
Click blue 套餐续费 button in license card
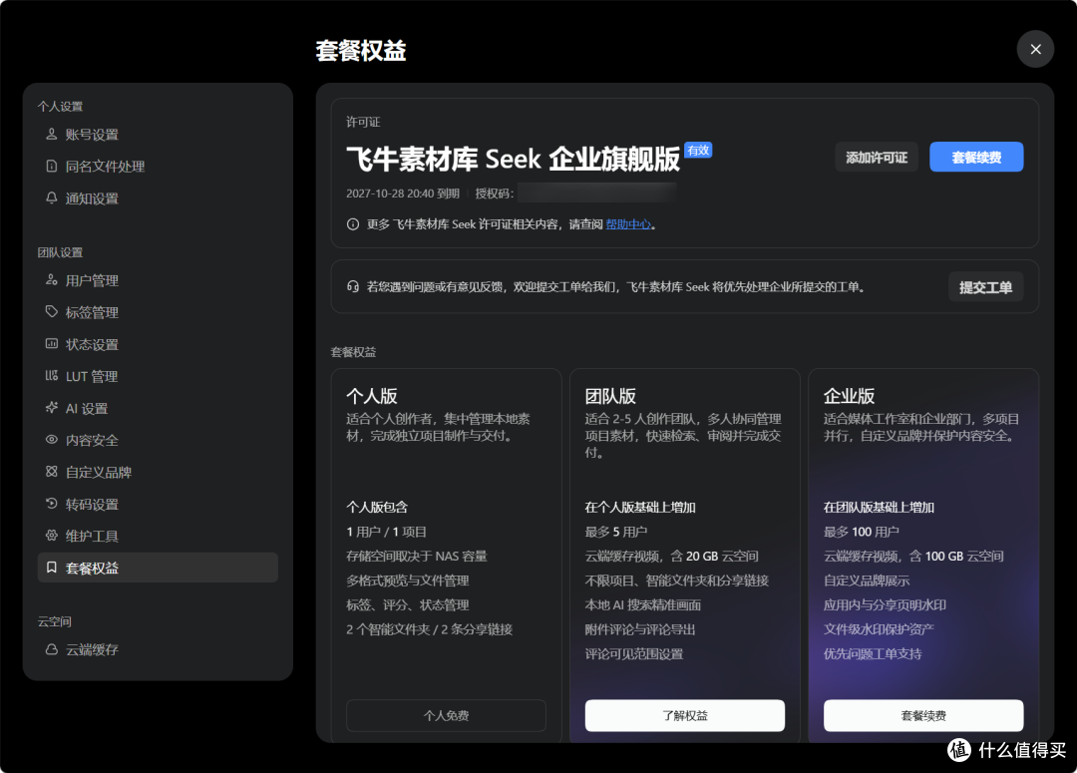coord(976,158)
